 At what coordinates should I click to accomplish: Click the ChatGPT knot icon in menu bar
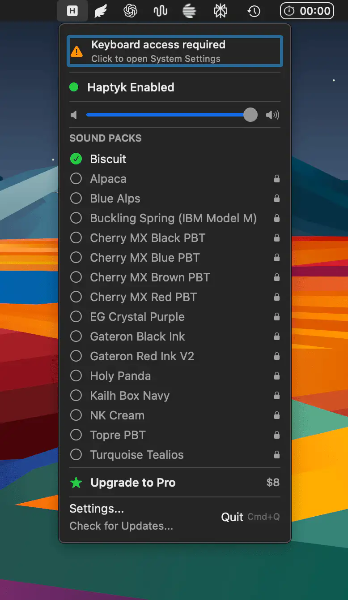coord(130,11)
